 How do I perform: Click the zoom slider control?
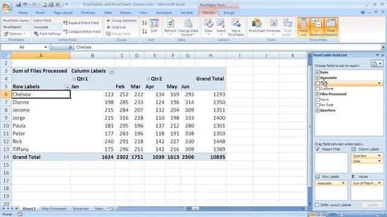(360, 215)
